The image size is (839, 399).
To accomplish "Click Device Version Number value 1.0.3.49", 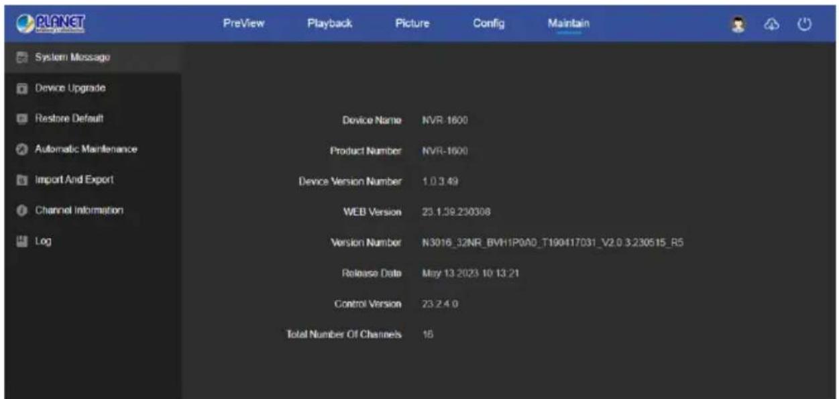I will [x=441, y=182].
